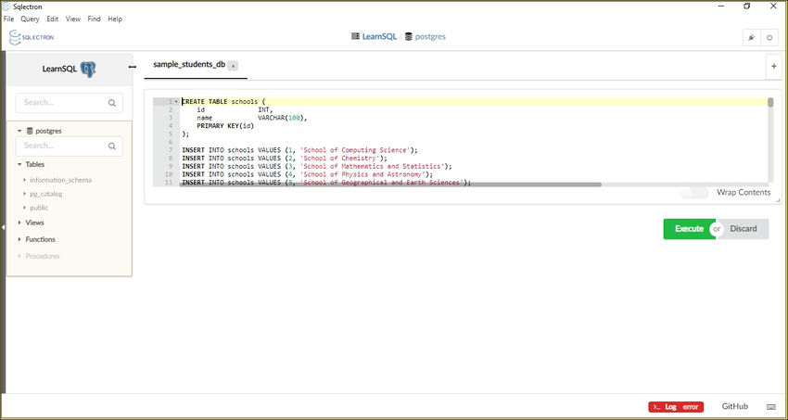The width and height of the screenshot is (788, 420).
Task: Add a new query tab with plus
Action: pos(773,67)
